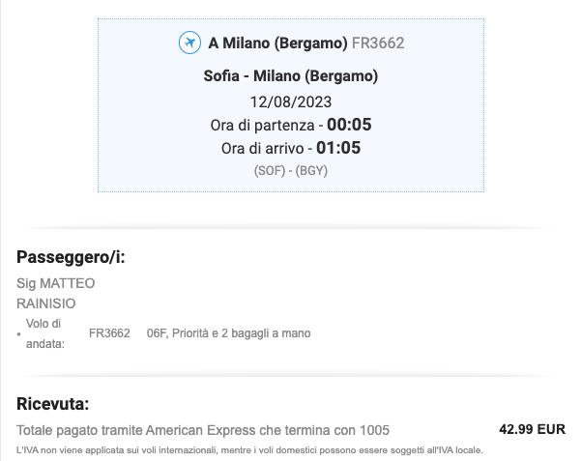Click the passenger name Sig MATTEO

(x=55, y=283)
